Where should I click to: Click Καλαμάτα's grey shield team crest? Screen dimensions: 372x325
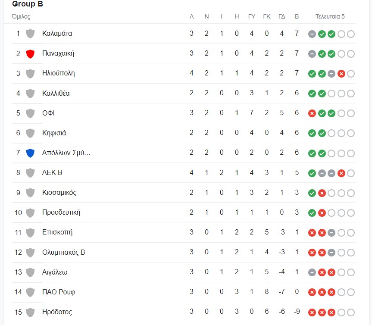coord(30,34)
